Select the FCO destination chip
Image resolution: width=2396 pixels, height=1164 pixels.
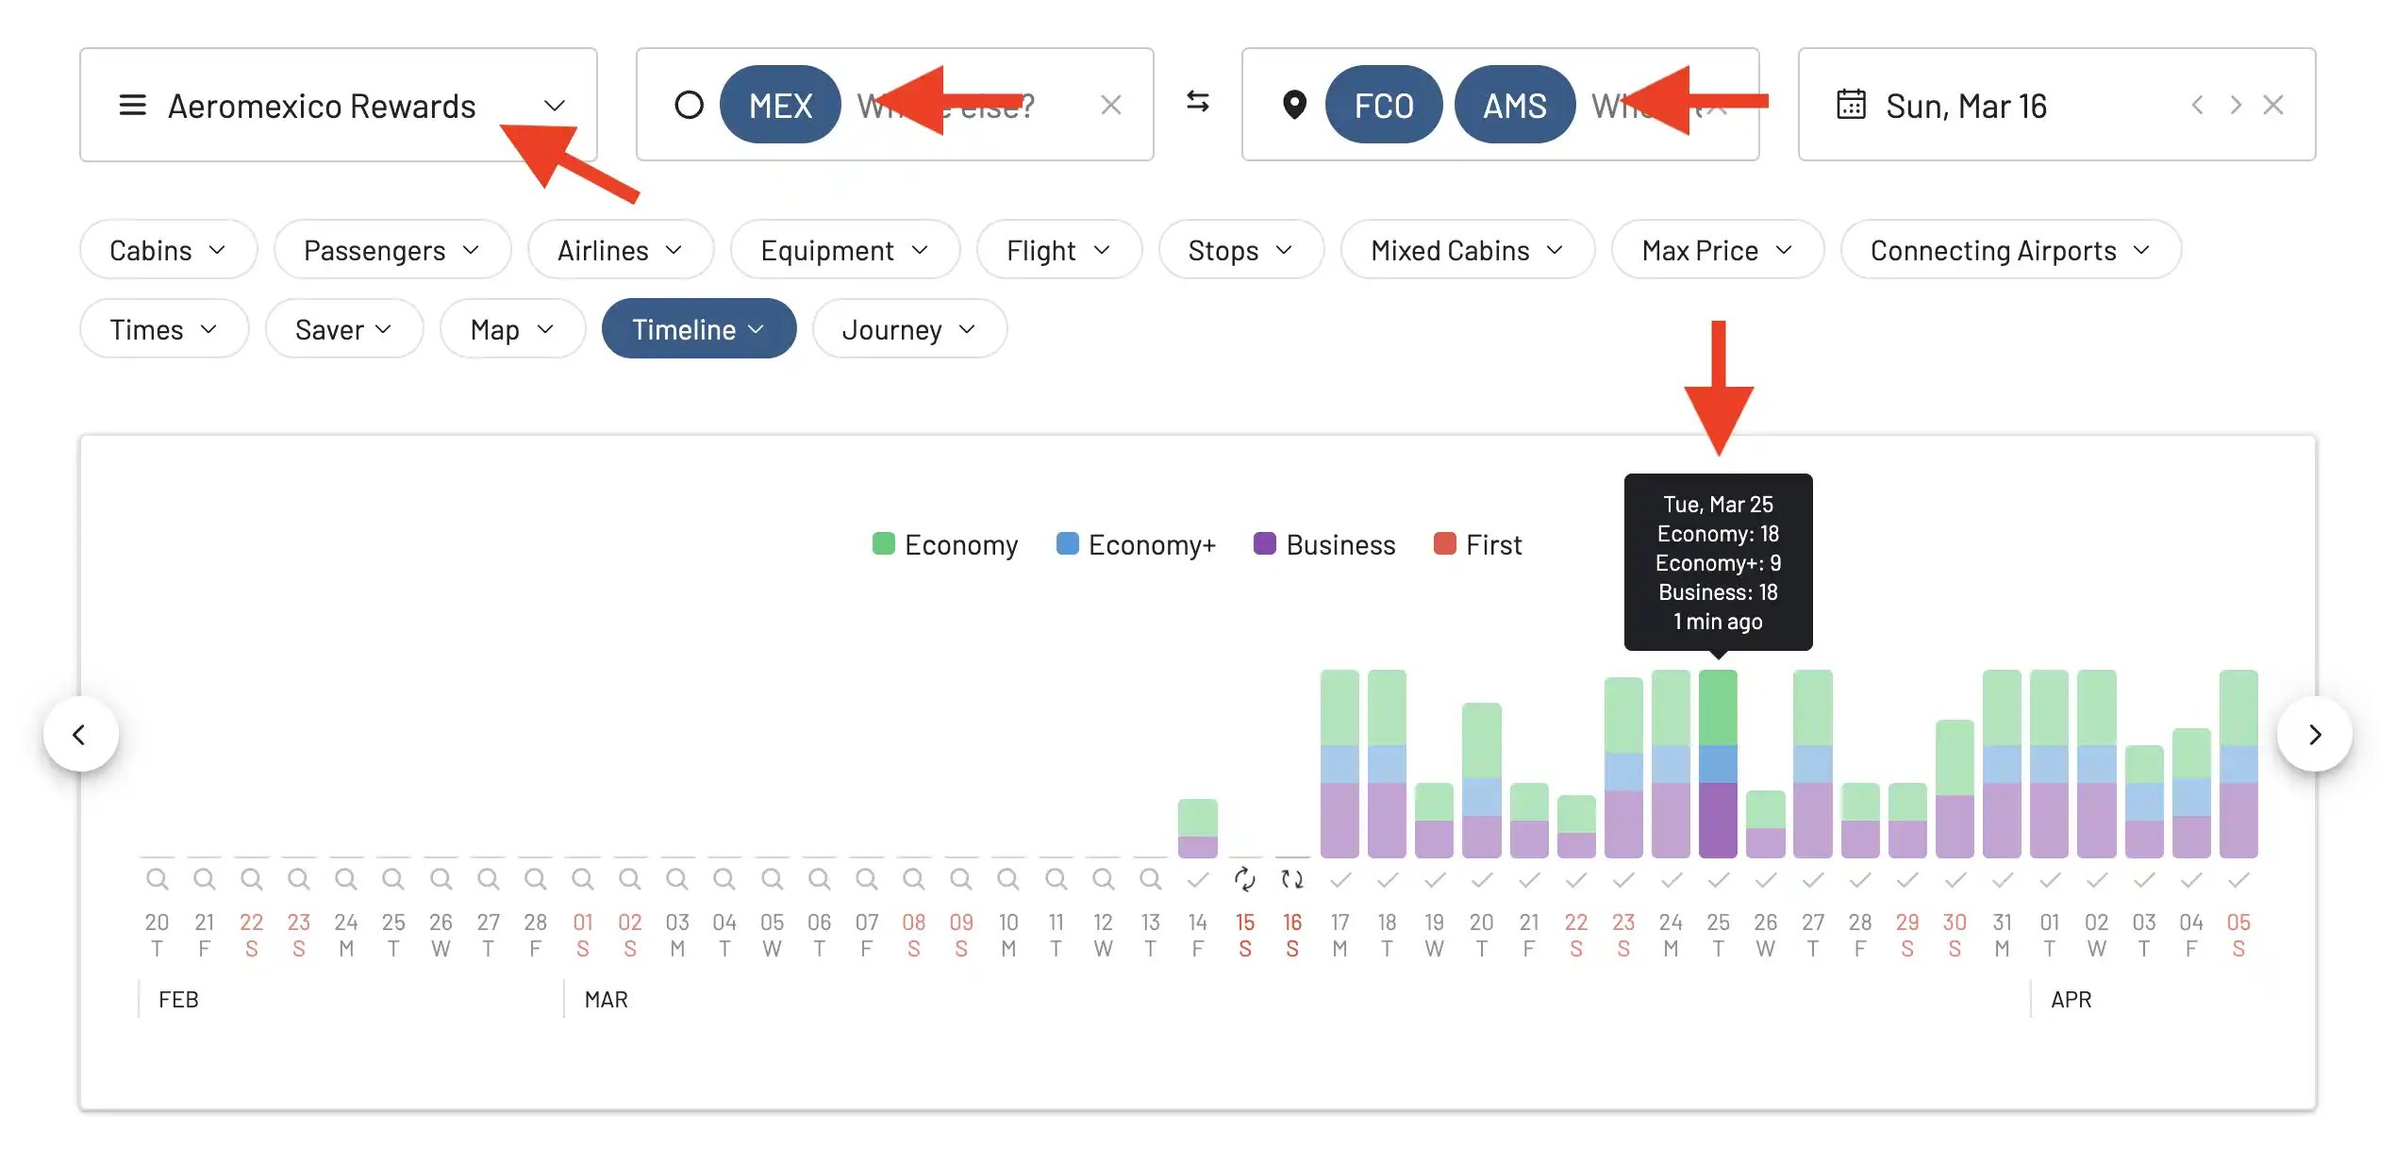pos(1383,105)
